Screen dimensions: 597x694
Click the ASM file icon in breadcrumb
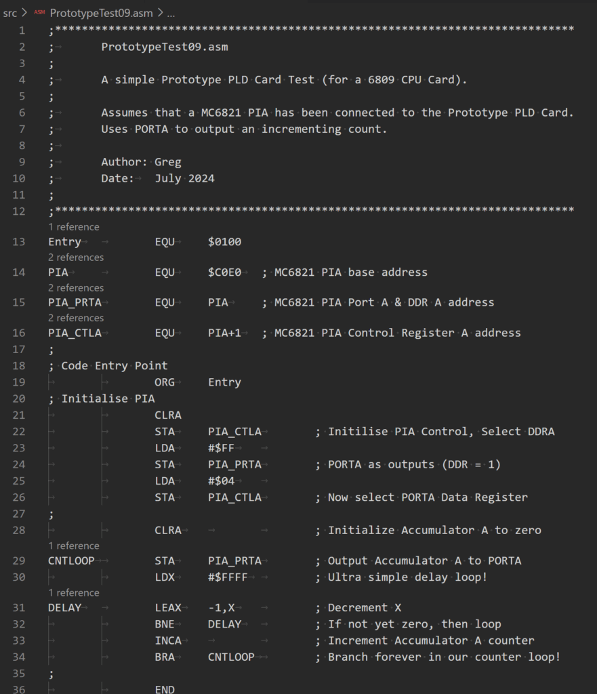point(39,13)
